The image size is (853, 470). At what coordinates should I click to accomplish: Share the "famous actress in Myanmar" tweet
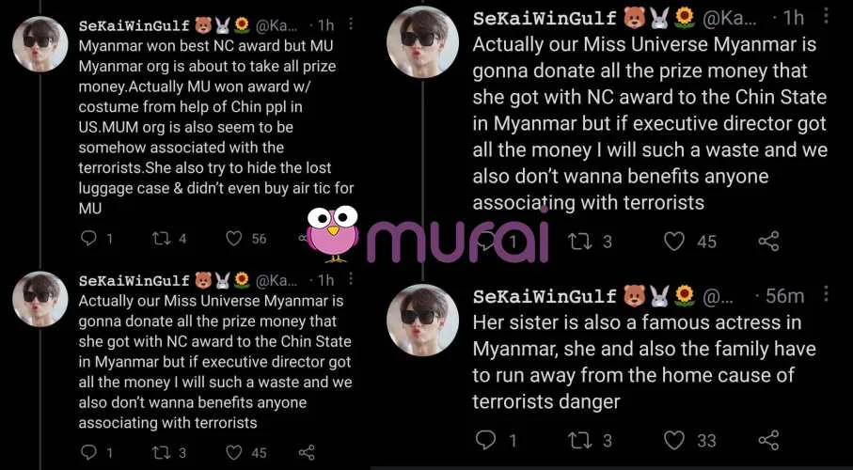tap(768, 440)
